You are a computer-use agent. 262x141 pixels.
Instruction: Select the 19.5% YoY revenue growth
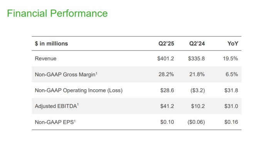point(230,59)
